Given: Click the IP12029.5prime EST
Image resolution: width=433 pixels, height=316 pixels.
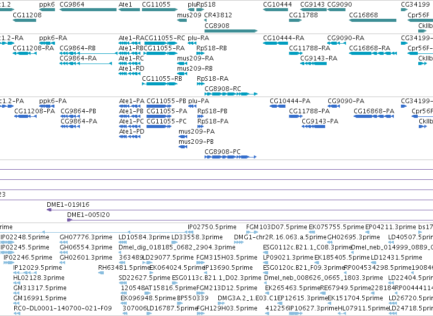Looking at the screenshot, I should click(x=25, y=273).
